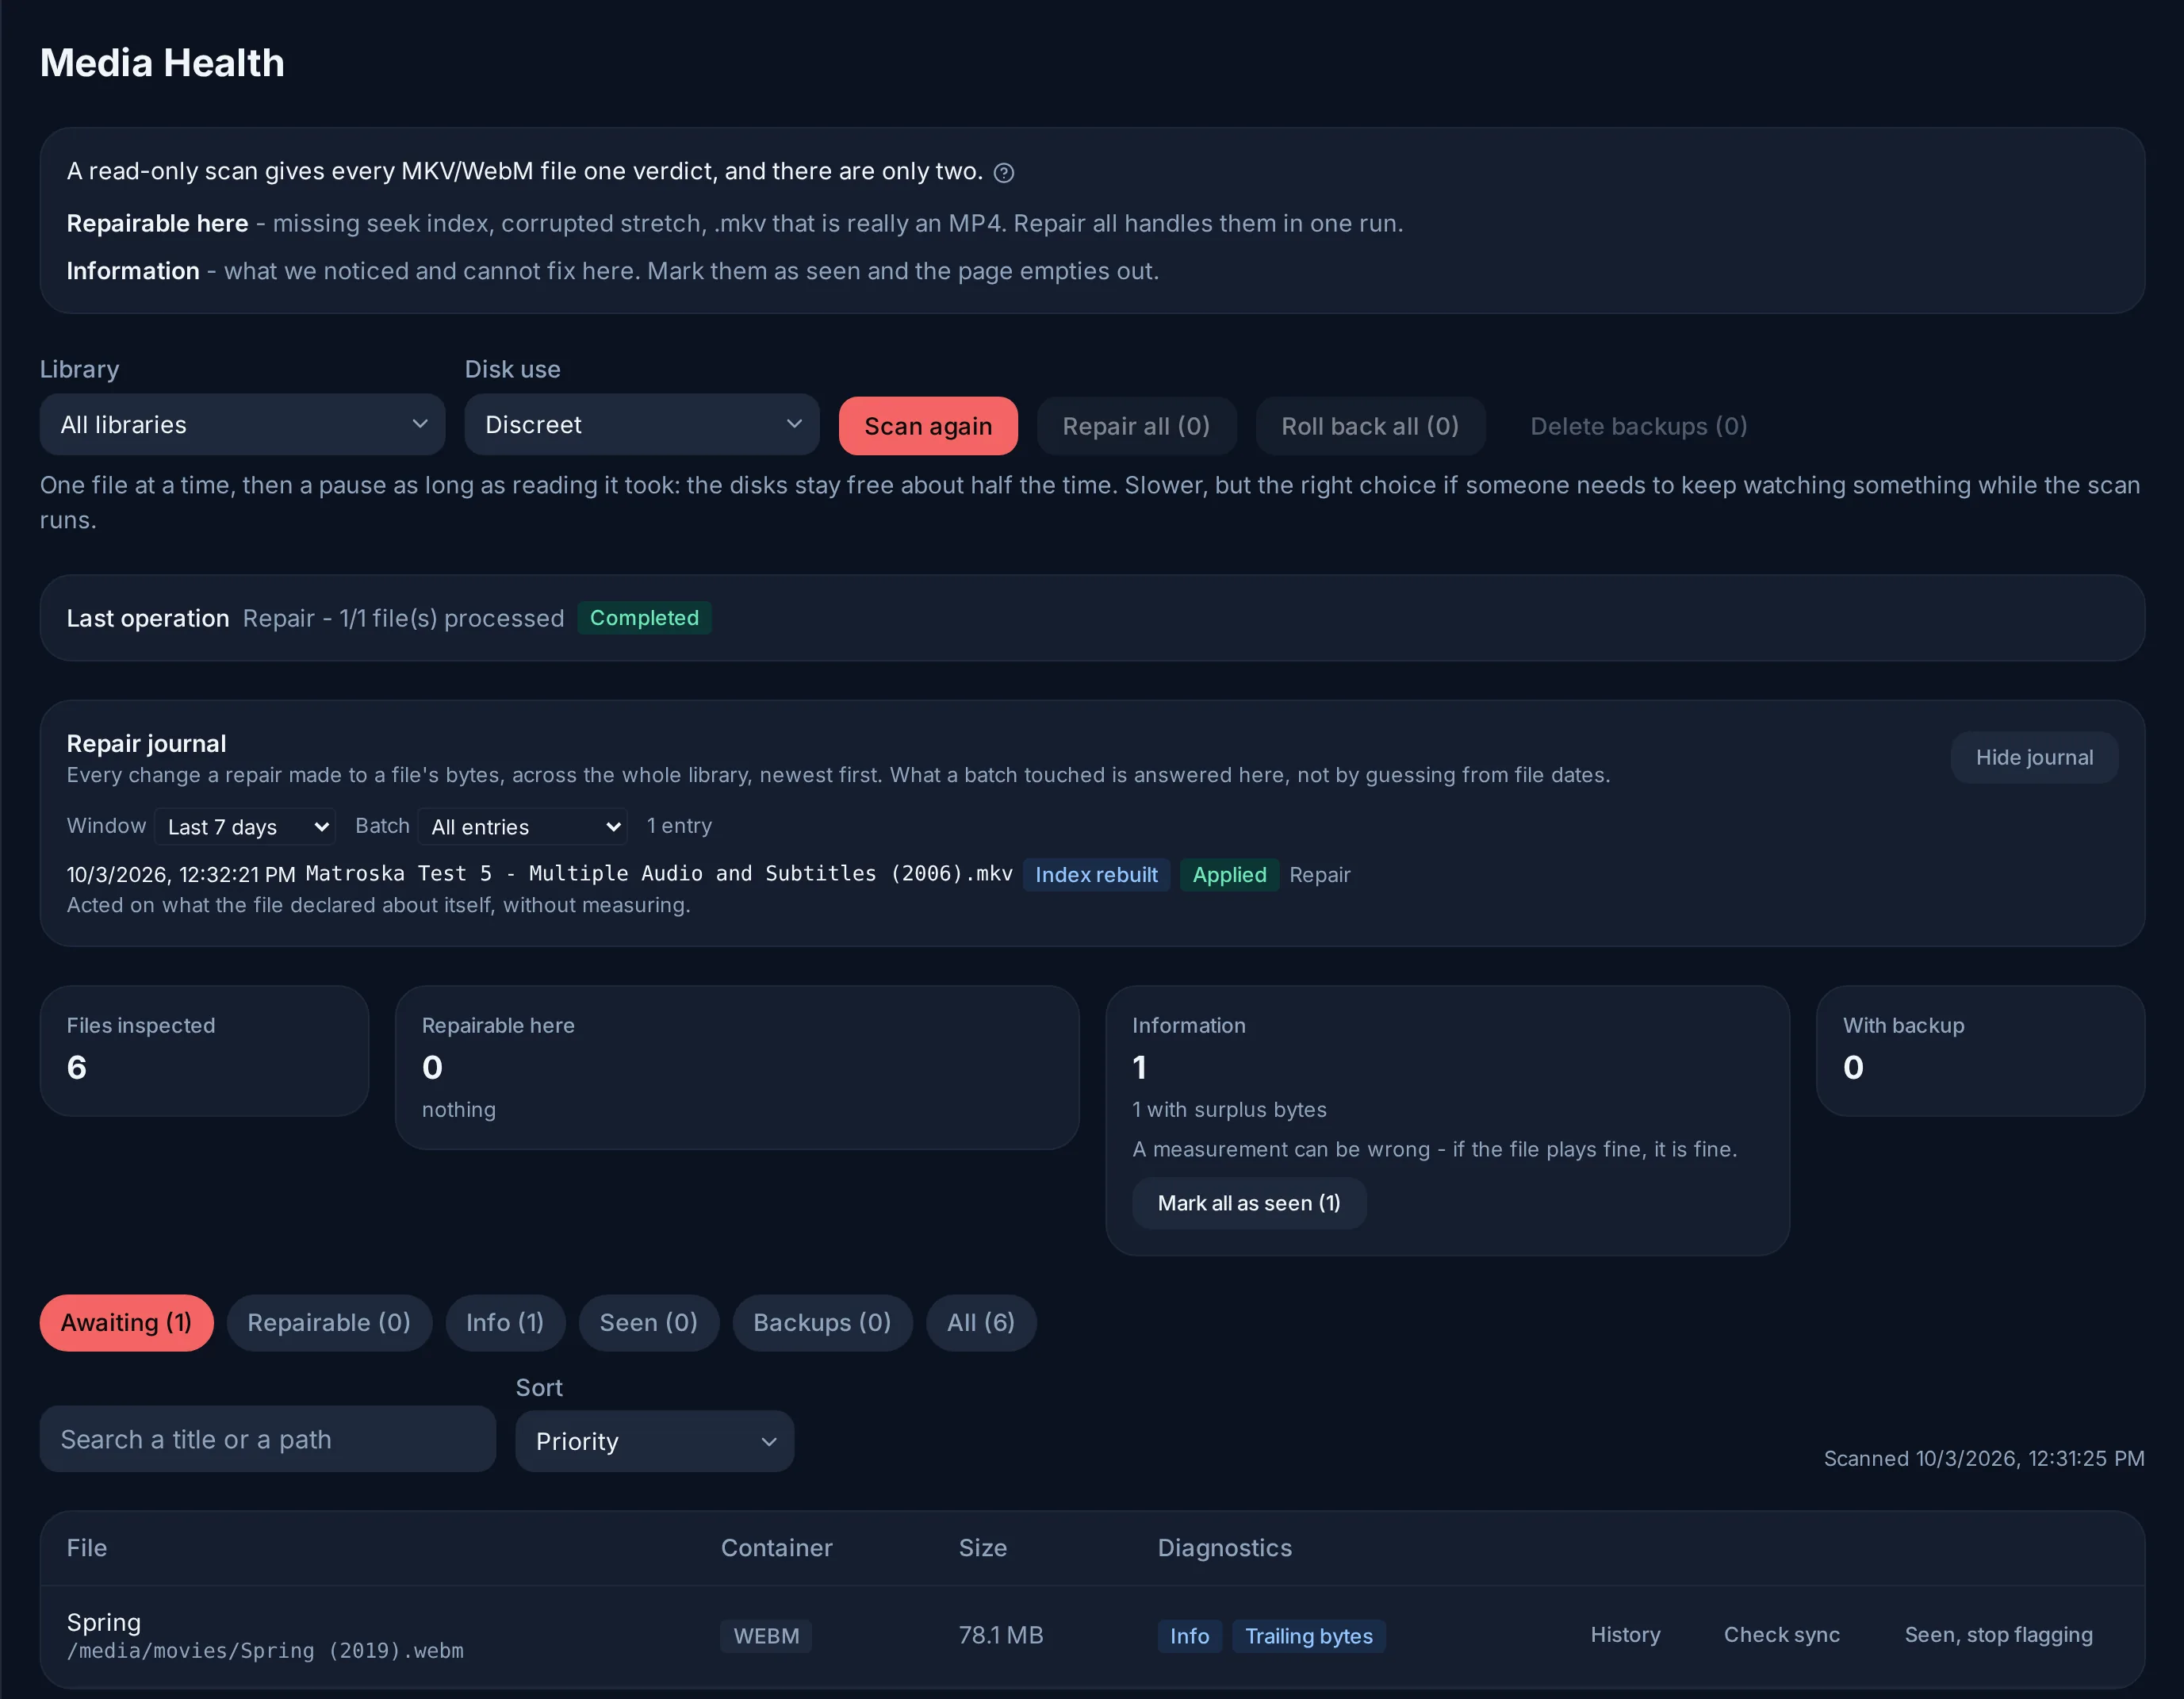Open the Library dropdown showing All libraries
Viewport: 2184px width, 1699px height.
tap(242, 425)
